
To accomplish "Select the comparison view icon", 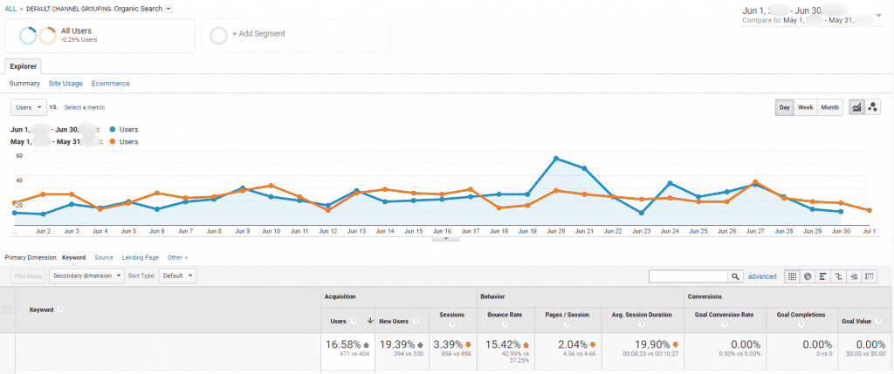I will 839,276.
